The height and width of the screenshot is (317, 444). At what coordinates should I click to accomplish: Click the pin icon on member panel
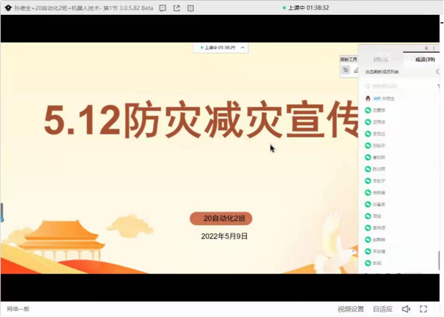point(426,49)
